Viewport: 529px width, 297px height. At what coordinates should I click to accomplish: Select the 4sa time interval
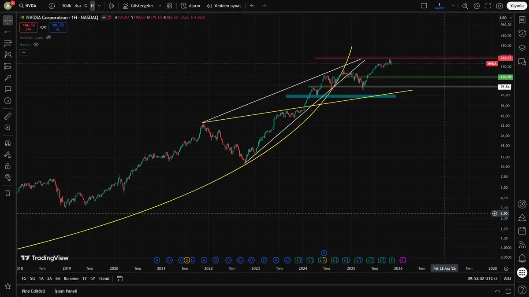click(x=78, y=6)
